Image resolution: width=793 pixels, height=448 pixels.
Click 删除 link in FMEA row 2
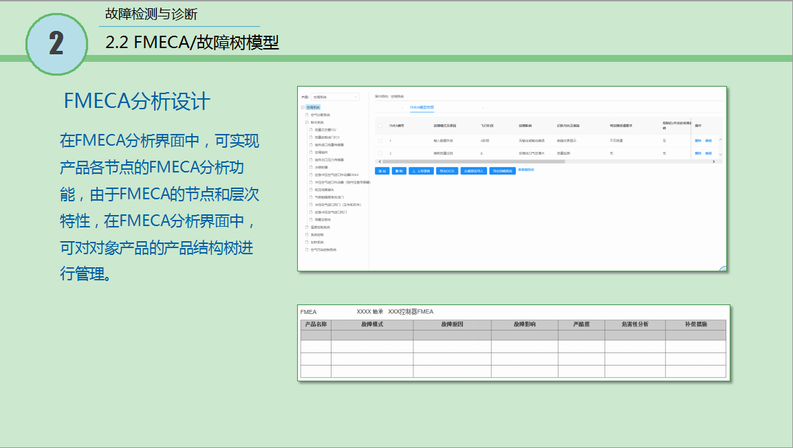click(698, 153)
